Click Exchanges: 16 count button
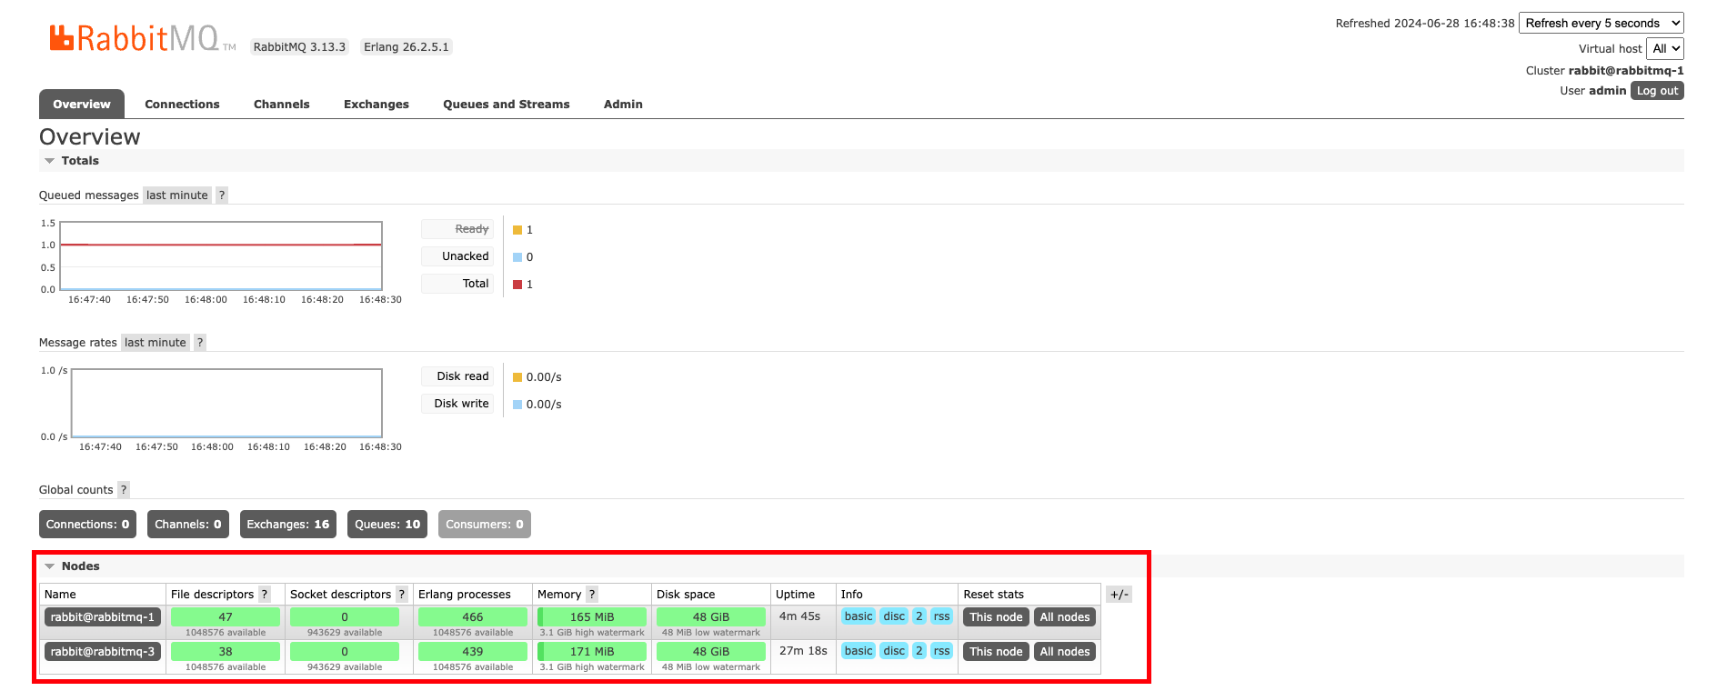Image resolution: width=1717 pixels, height=691 pixels. (288, 525)
